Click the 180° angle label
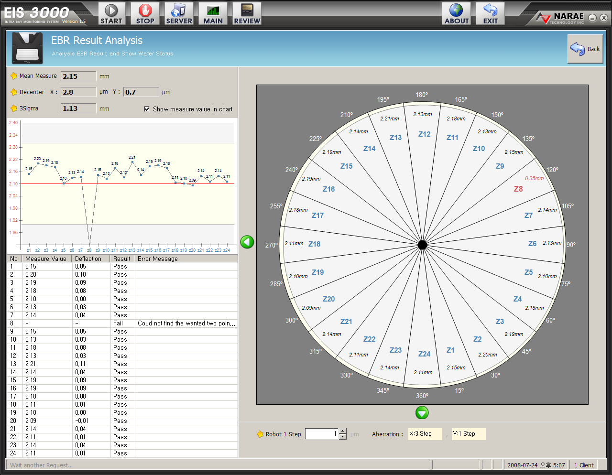 [x=422, y=95]
